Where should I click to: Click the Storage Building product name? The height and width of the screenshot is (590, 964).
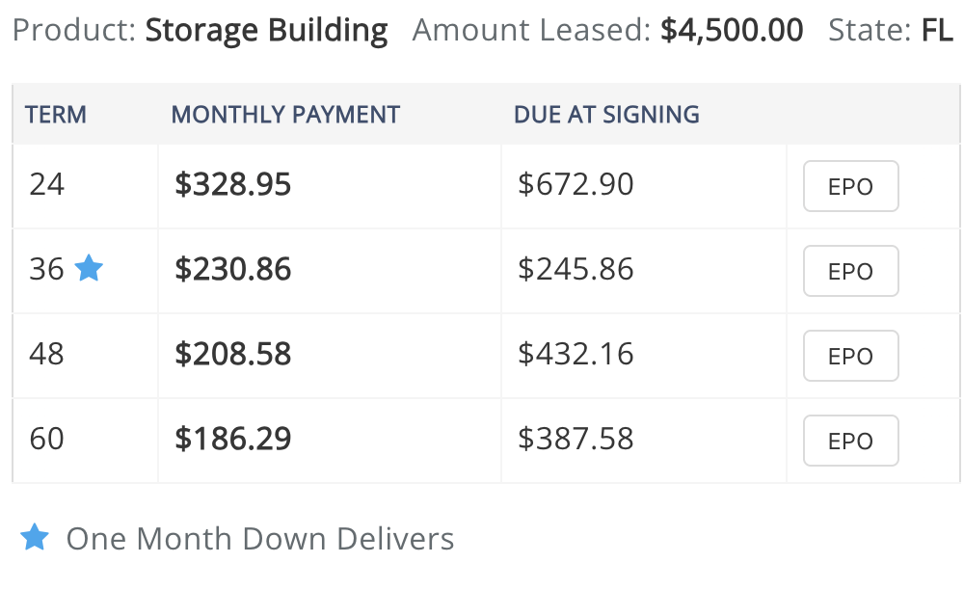tap(266, 31)
